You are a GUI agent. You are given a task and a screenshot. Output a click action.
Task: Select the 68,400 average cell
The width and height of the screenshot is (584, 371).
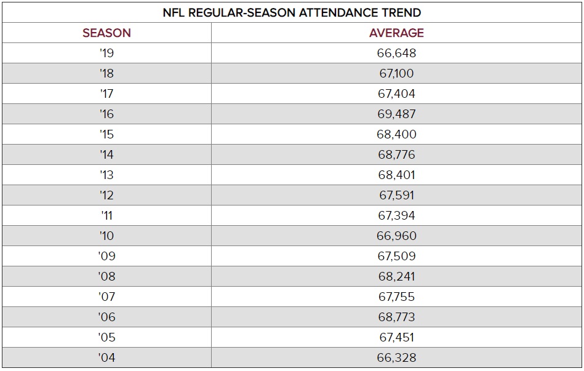click(x=396, y=135)
